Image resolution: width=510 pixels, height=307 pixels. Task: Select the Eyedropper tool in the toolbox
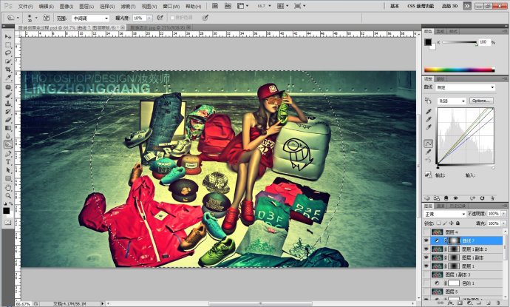coord(8,77)
